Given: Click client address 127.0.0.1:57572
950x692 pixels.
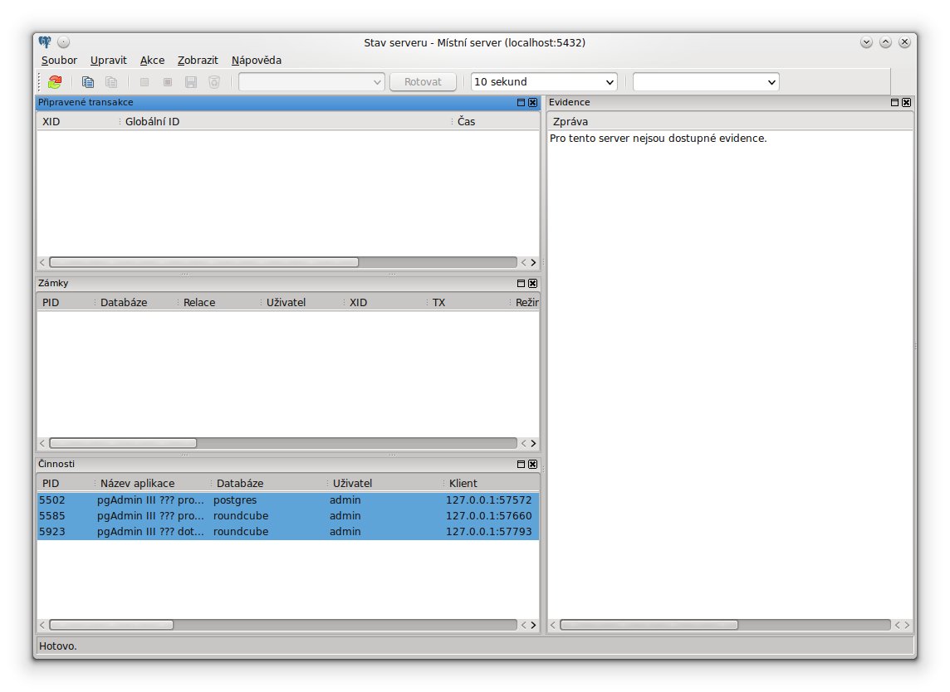Looking at the screenshot, I should click(x=488, y=500).
